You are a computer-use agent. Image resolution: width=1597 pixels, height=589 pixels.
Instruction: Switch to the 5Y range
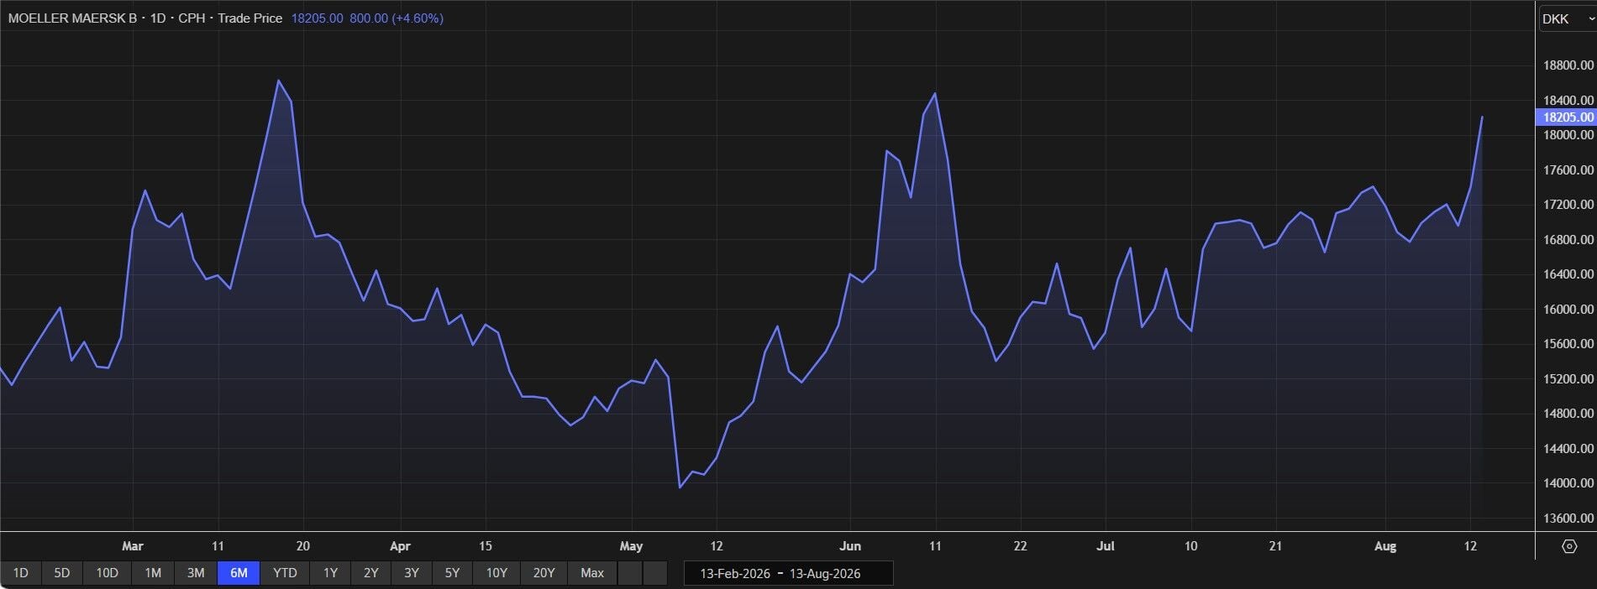click(452, 573)
